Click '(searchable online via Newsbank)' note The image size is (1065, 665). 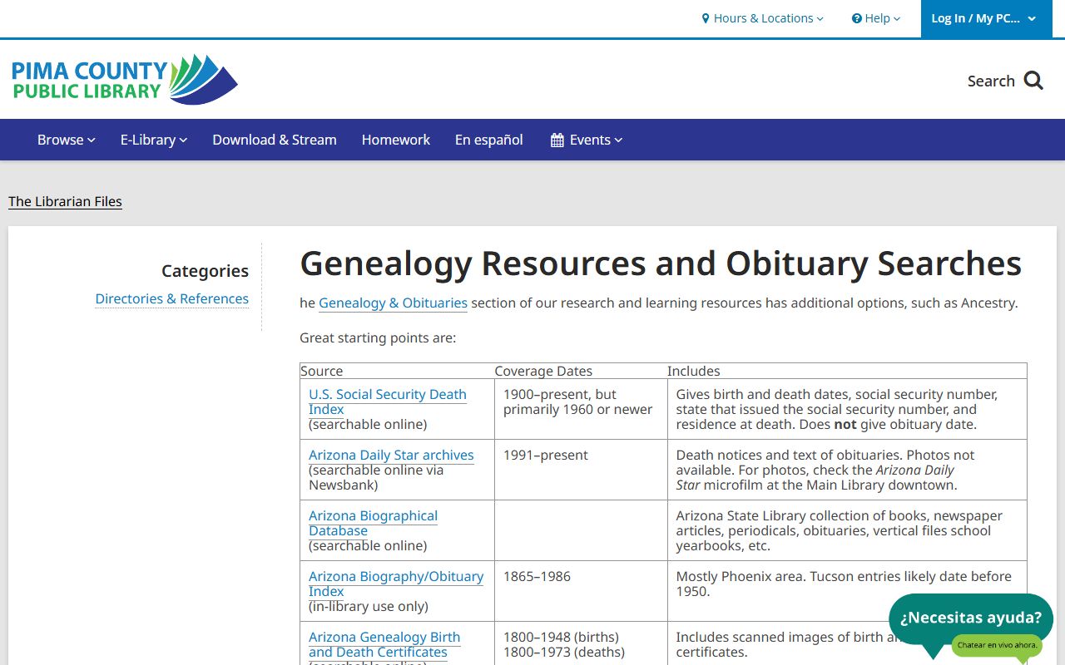pos(376,477)
